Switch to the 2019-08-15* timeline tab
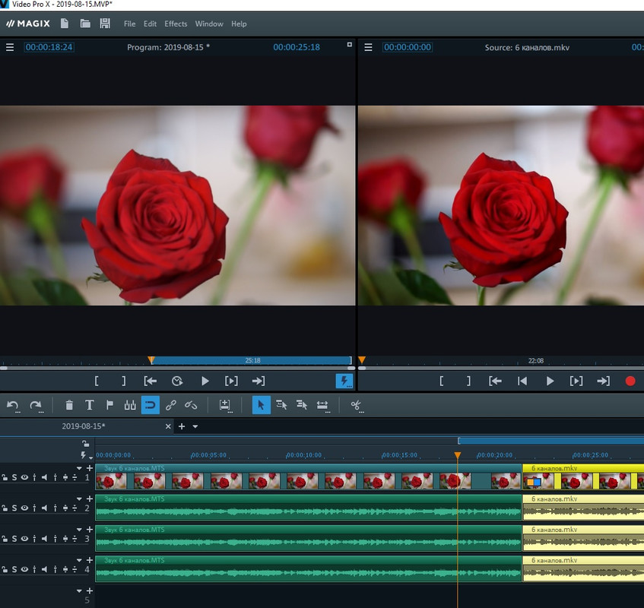Screen dimensions: 644x608 pyautogui.click(x=84, y=426)
